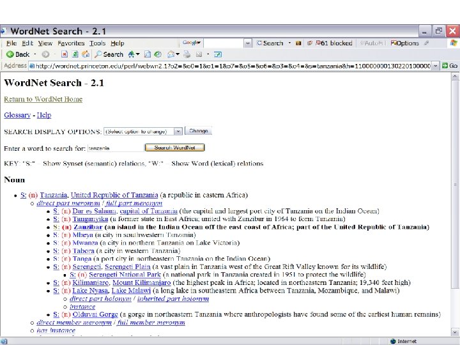Viewport: 460px width, 345px height.
Task: Click the Serengeti National Park link
Action: (125, 275)
